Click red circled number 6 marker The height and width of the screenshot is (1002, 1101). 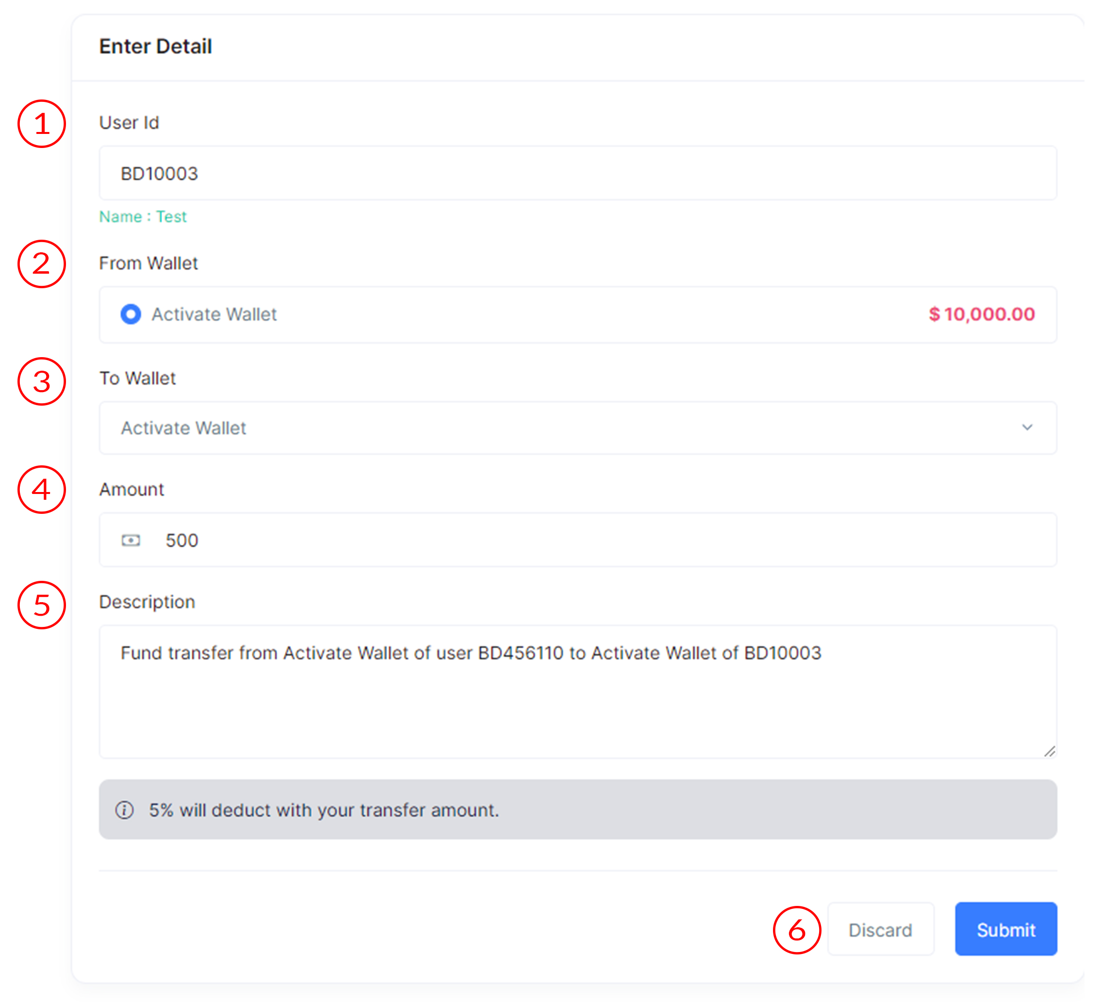[797, 931]
